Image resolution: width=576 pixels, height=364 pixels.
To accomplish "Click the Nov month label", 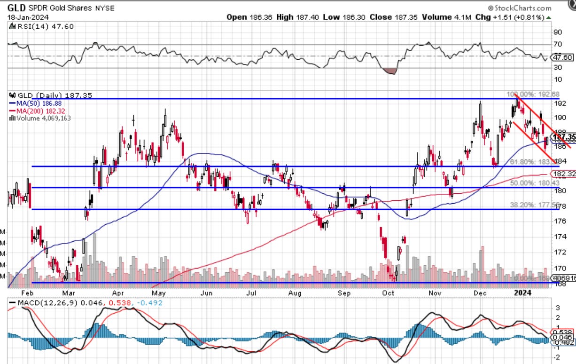I will (436, 293).
